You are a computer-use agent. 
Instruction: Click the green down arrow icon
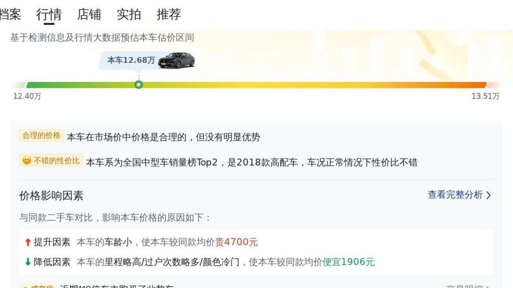click(x=28, y=262)
